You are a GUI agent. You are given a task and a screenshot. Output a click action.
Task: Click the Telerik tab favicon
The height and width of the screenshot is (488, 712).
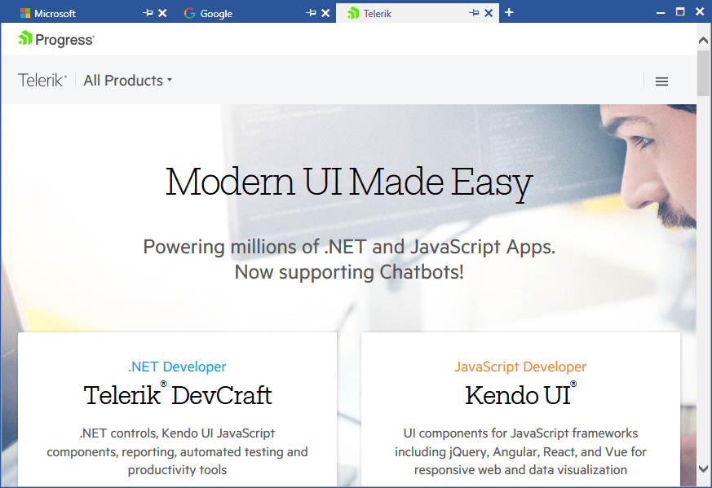(x=353, y=13)
